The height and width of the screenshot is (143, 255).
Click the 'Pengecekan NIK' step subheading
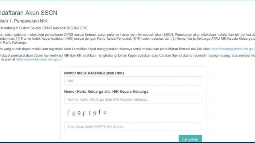pyautogui.click(x=31, y=21)
